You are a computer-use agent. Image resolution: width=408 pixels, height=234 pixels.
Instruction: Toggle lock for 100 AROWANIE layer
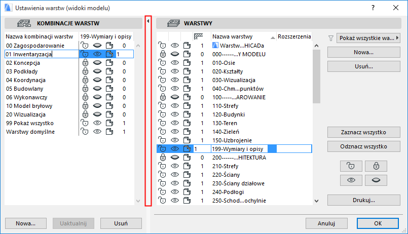[x=163, y=97]
